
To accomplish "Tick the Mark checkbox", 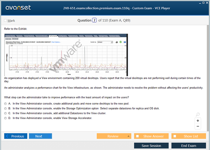I will (x=5, y=21).
